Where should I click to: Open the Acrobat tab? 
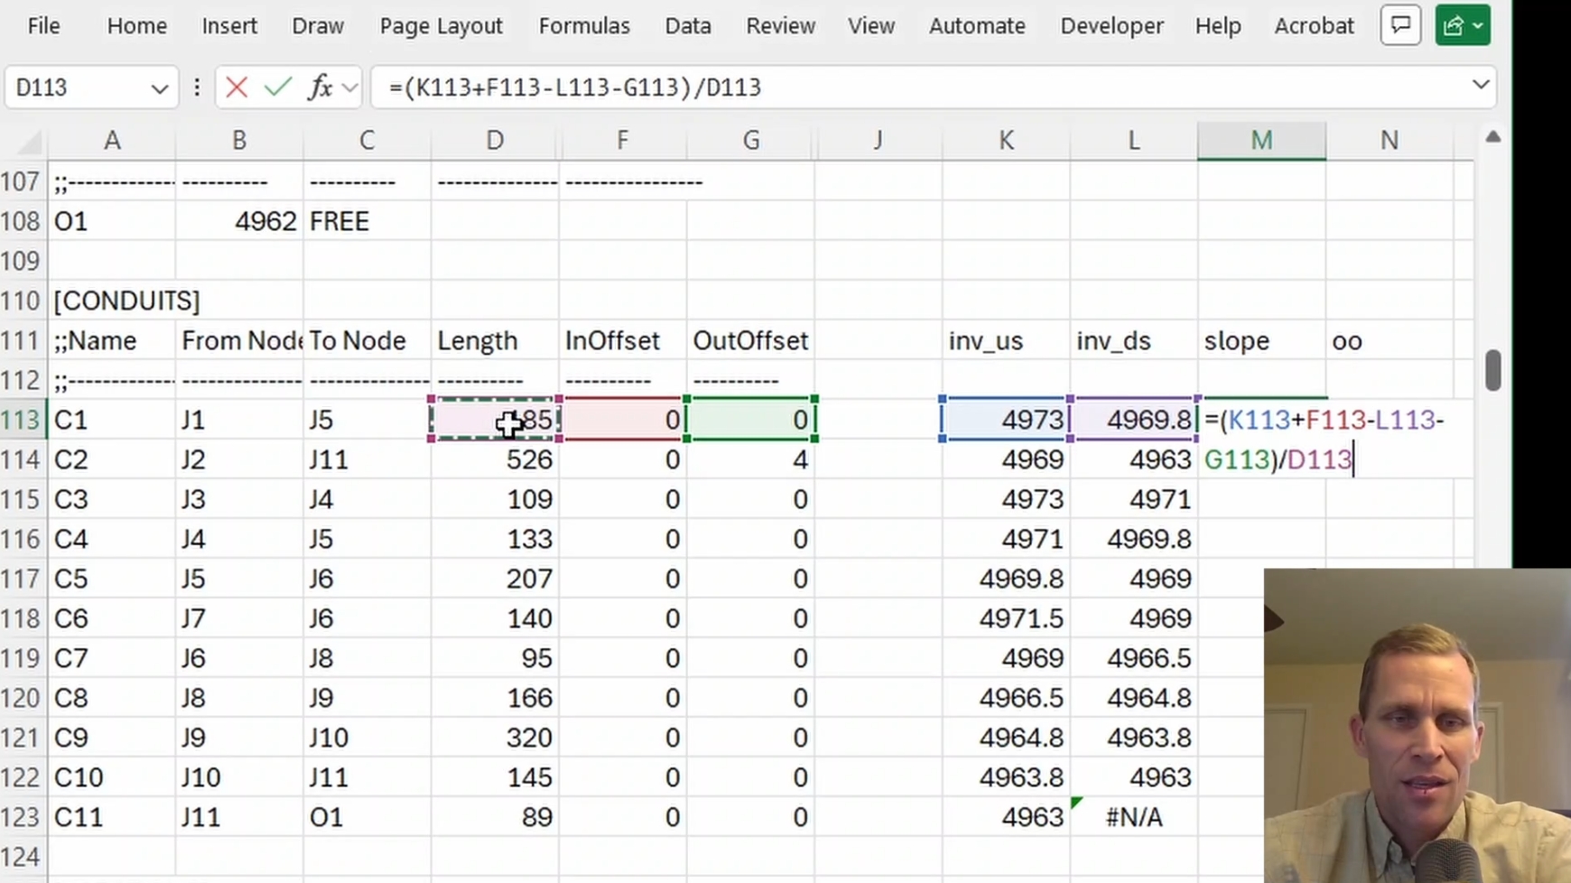(x=1314, y=26)
